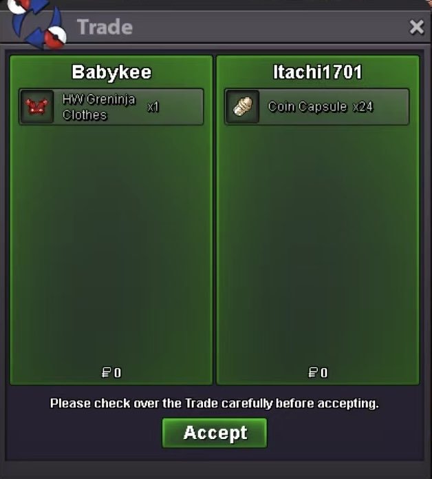432x479 pixels.
Task: Click the Accept button
Action: (215, 433)
